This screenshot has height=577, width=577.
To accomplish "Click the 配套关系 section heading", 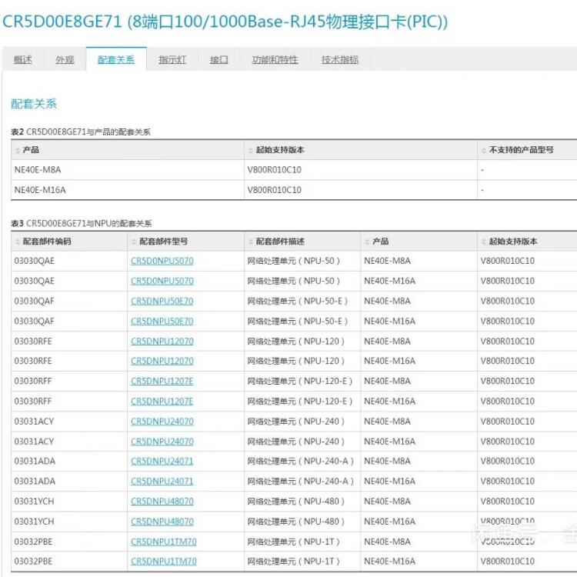I will tap(34, 104).
